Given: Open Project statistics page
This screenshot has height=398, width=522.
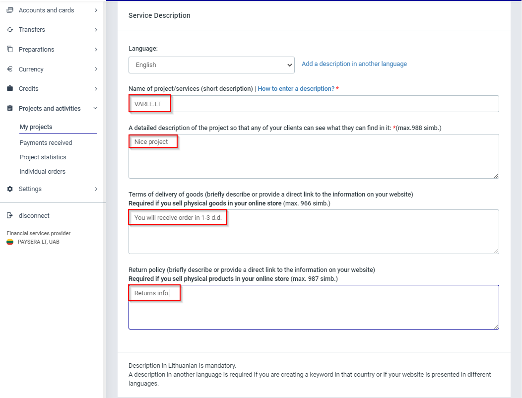Looking at the screenshot, I should click(x=43, y=157).
